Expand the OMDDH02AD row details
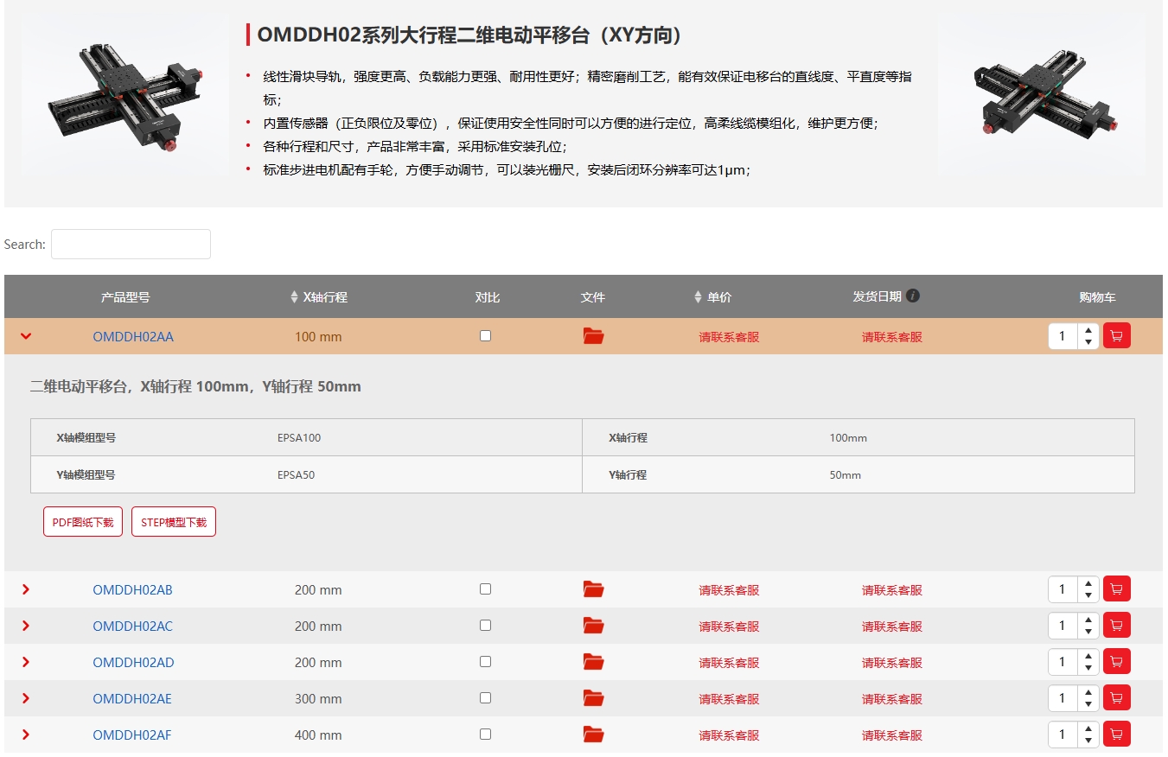Screen dimensions: 1168x757 click(26, 662)
